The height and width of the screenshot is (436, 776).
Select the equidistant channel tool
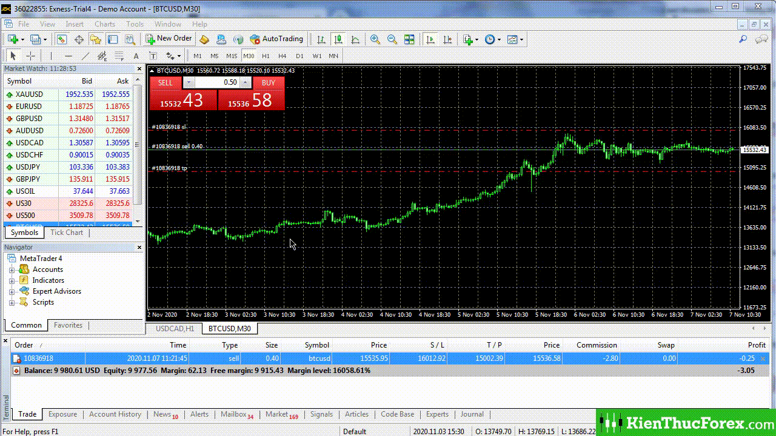(x=102, y=56)
